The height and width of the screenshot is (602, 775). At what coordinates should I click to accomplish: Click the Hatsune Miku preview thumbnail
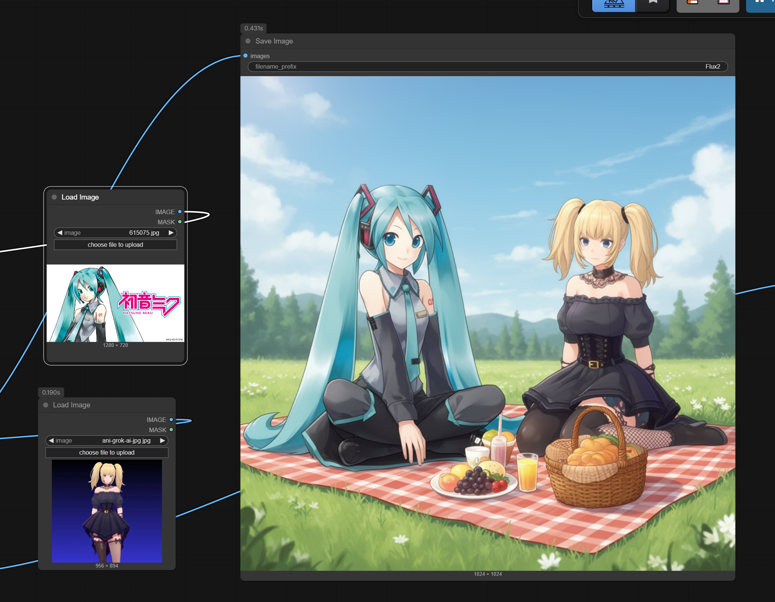pos(115,303)
